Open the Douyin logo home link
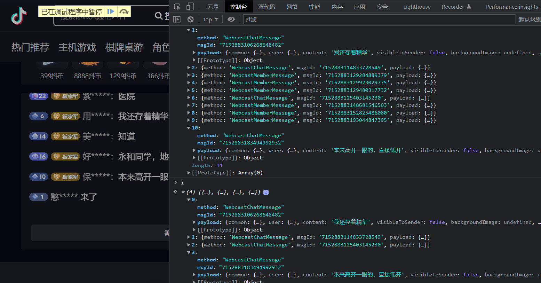Screen dimensions: 541x283 [x=19, y=16]
